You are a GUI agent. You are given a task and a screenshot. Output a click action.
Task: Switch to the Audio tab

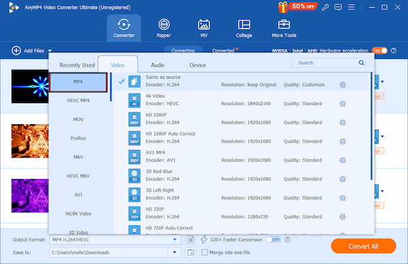pyautogui.click(x=158, y=65)
